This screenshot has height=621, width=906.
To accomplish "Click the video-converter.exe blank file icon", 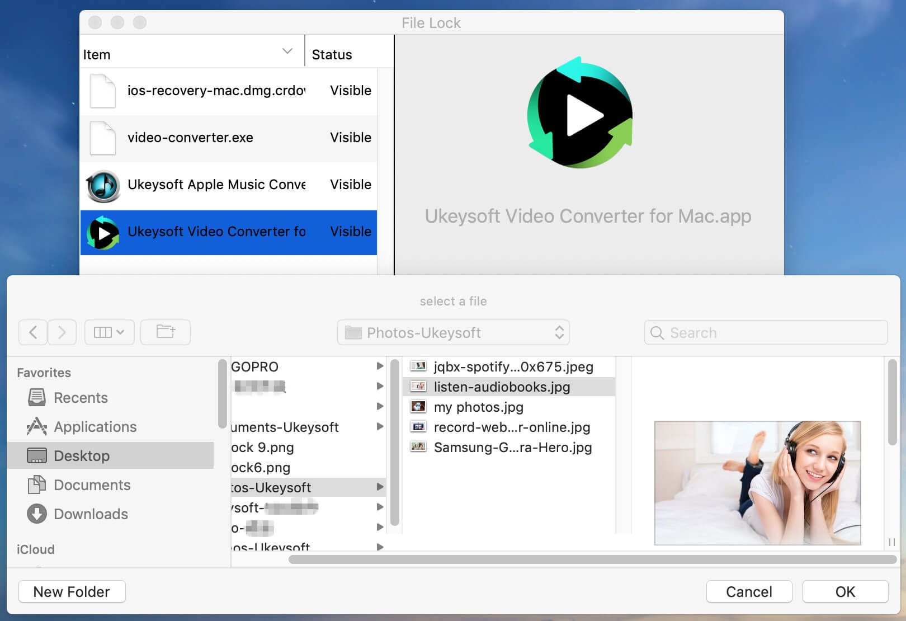I will [103, 138].
